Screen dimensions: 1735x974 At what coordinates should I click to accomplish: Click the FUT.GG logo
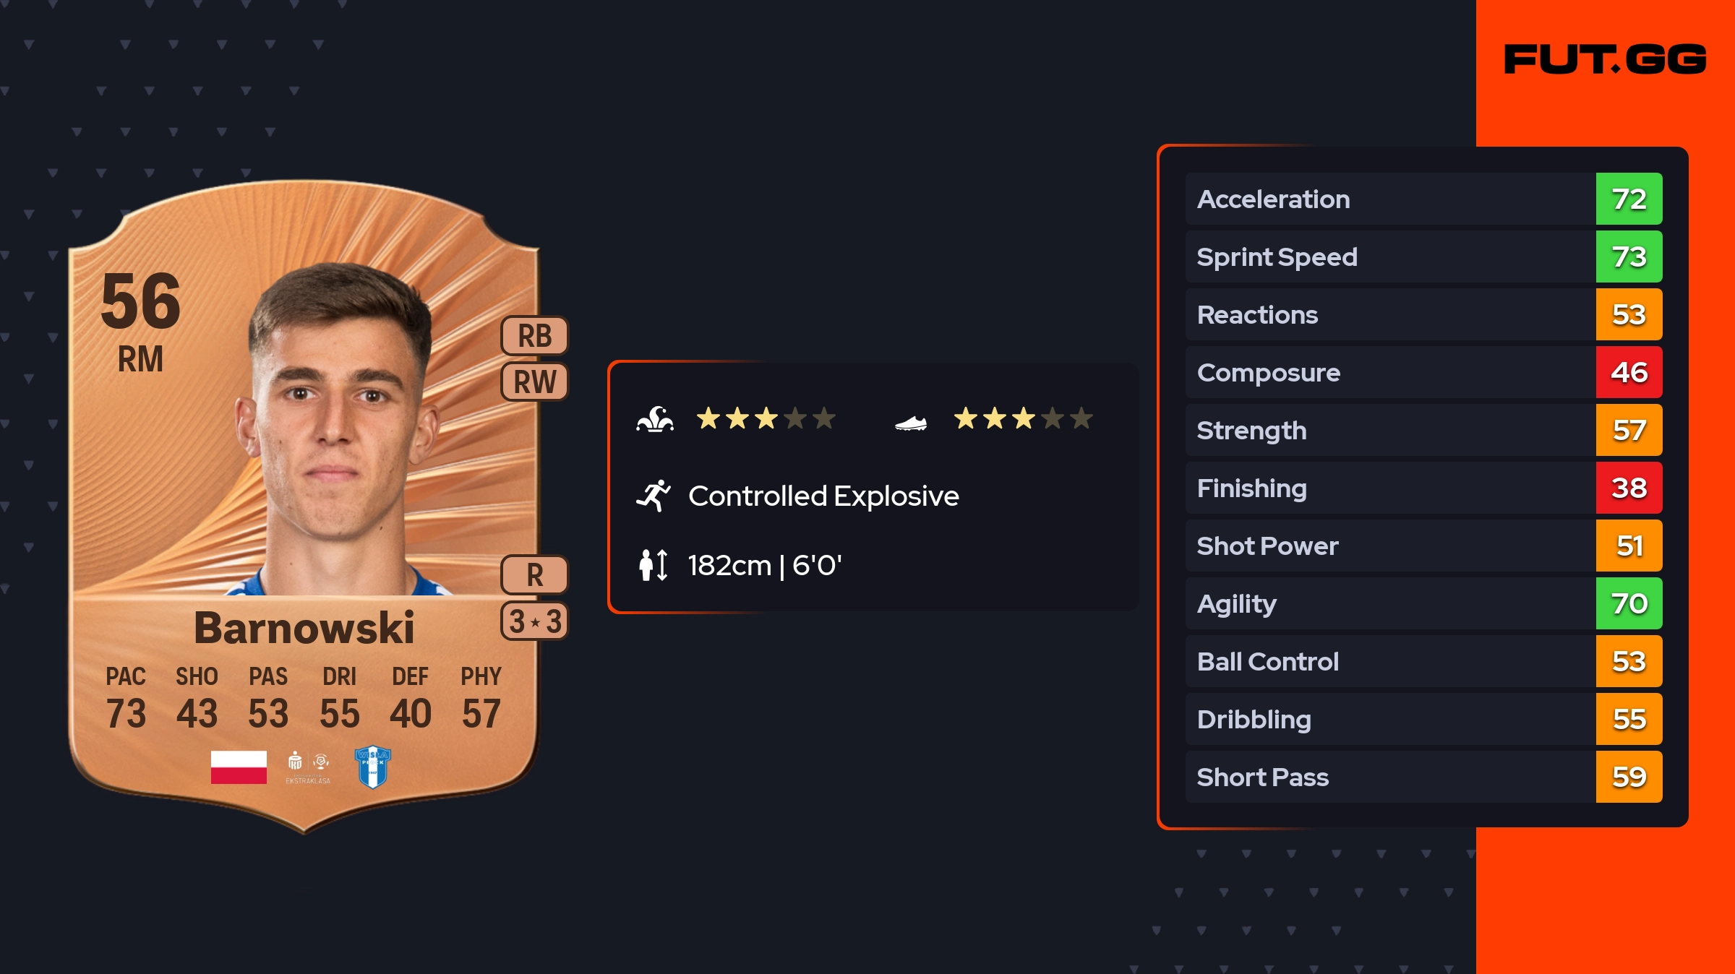(1605, 59)
